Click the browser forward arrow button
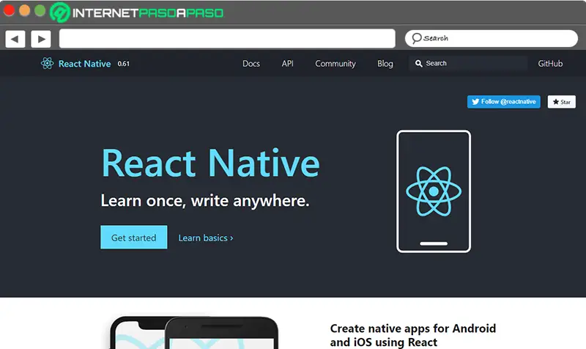Image resolution: width=586 pixels, height=349 pixels. [41, 39]
